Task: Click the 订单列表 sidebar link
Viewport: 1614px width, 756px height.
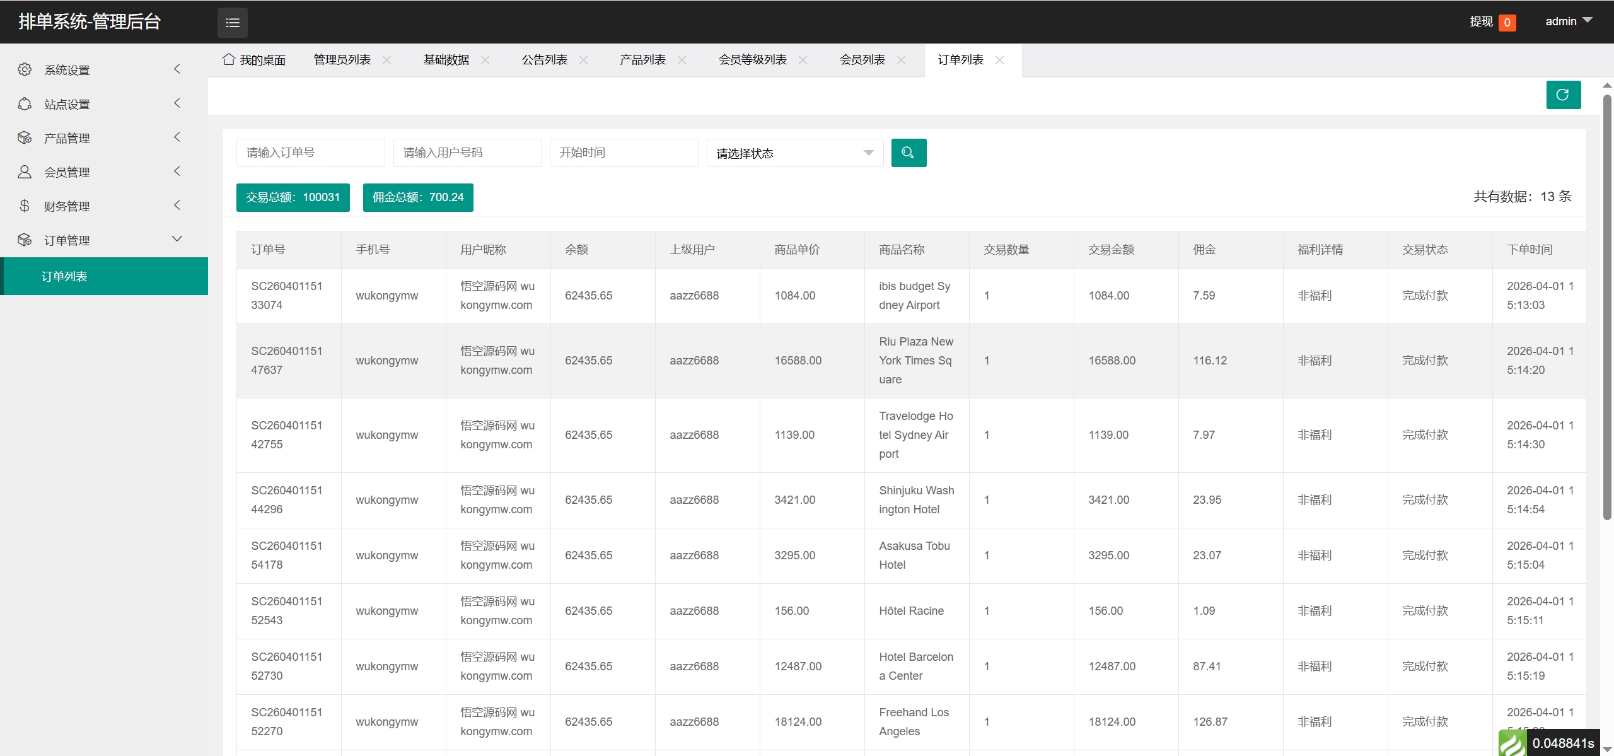Action: pyautogui.click(x=64, y=276)
